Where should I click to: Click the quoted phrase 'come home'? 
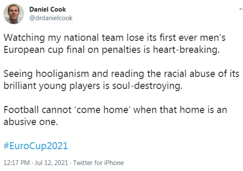tap(103, 110)
